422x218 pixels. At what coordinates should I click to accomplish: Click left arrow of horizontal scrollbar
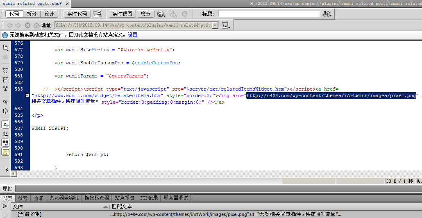[14, 174]
